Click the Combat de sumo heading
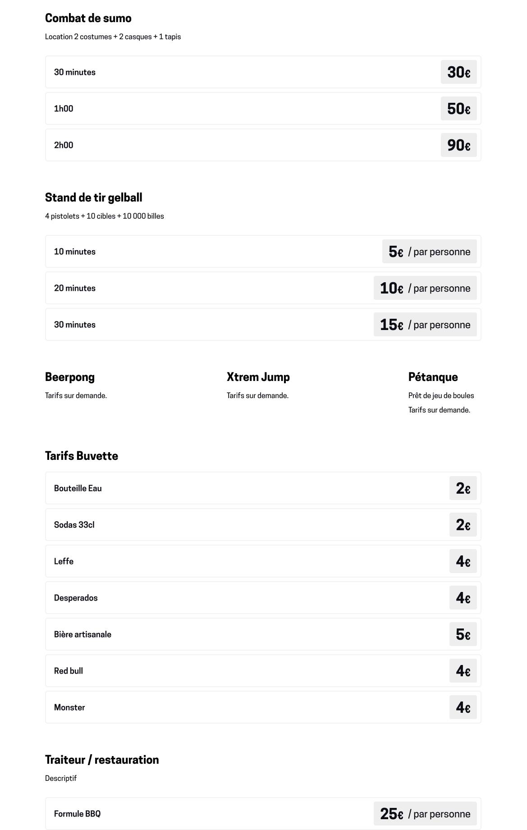 tap(88, 18)
